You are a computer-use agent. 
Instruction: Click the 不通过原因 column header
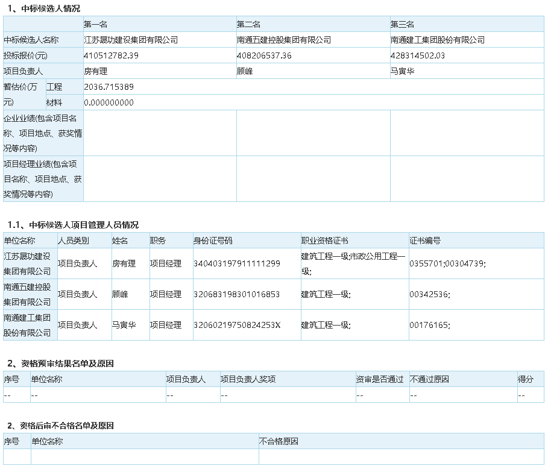[x=430, y=379]
